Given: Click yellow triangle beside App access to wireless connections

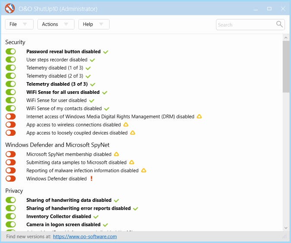Looking at the screenshot, I should [x=126, y=125].
